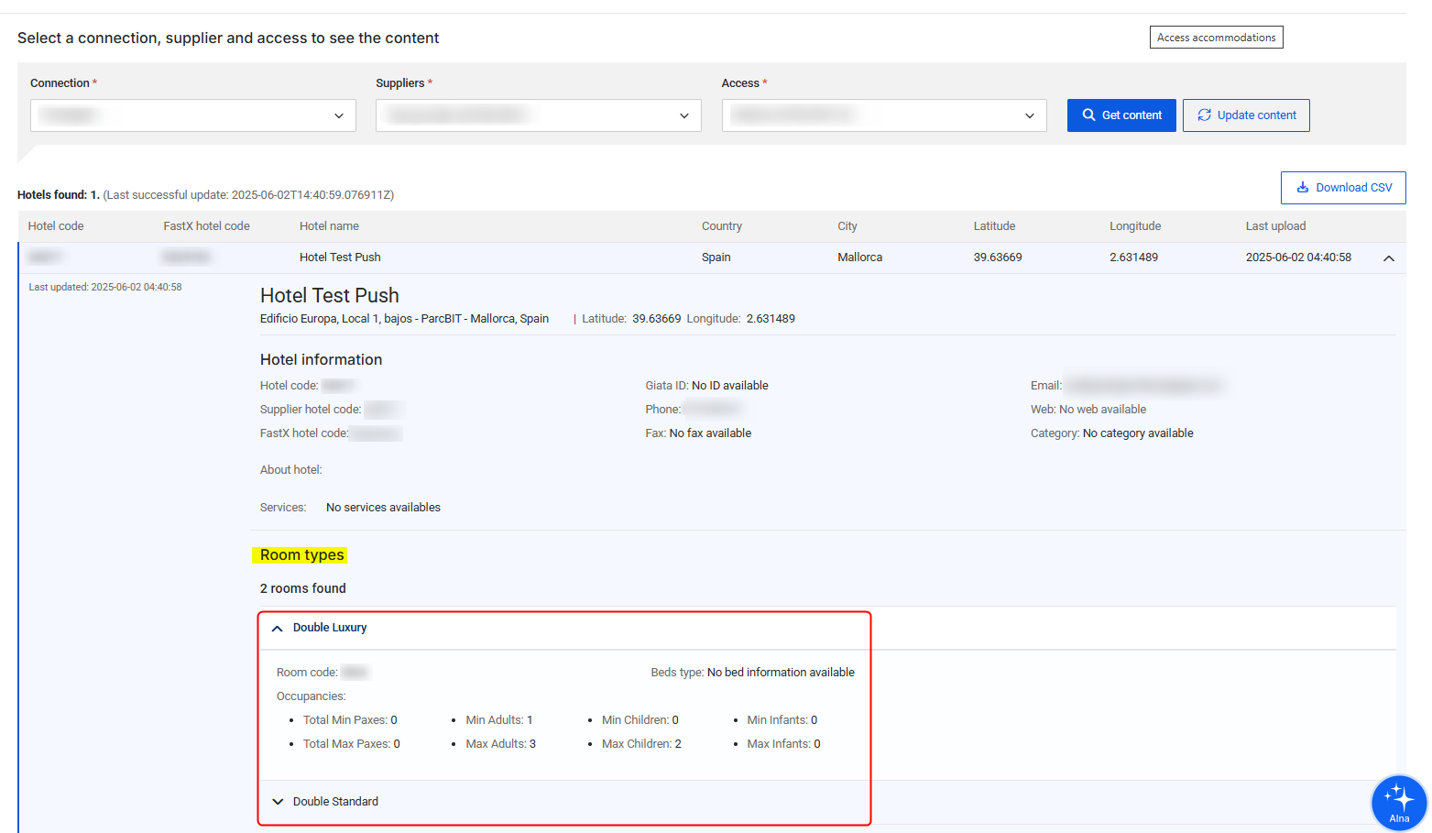1432x833 pixels.
Task: Click the Last upload column header
Action: tap(1274, 226)
